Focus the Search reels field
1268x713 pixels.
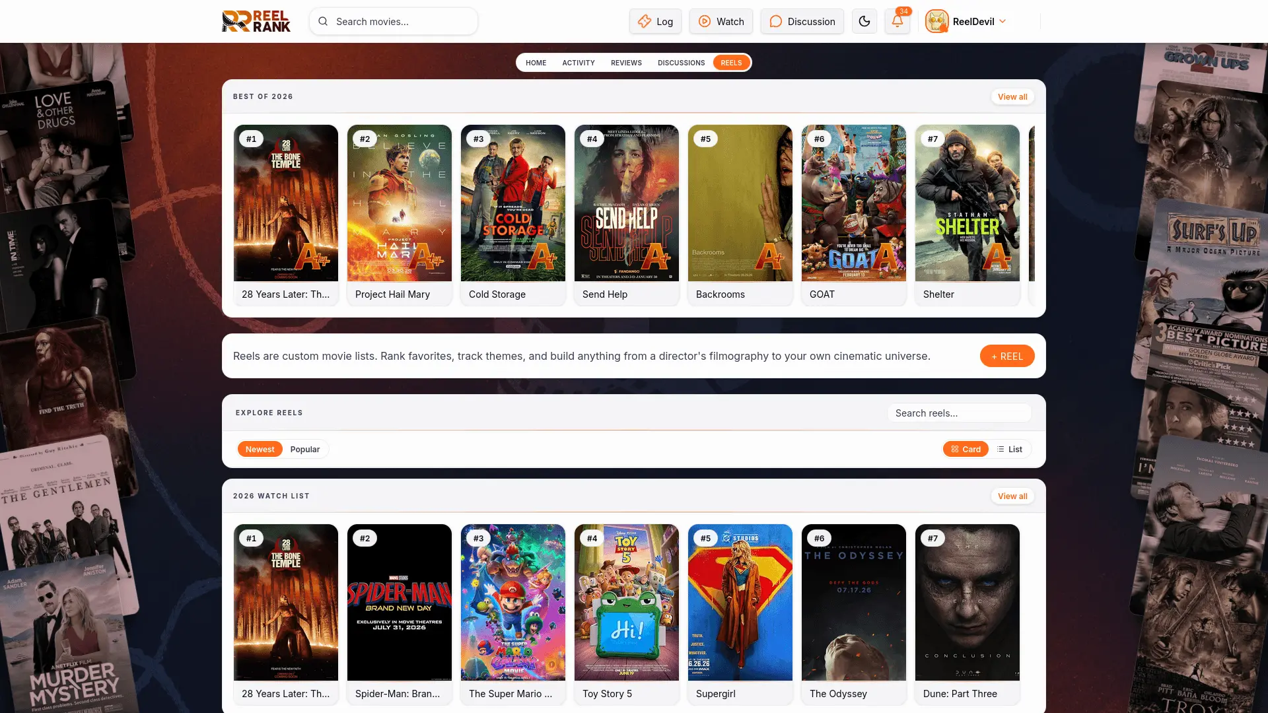[959, 413]
